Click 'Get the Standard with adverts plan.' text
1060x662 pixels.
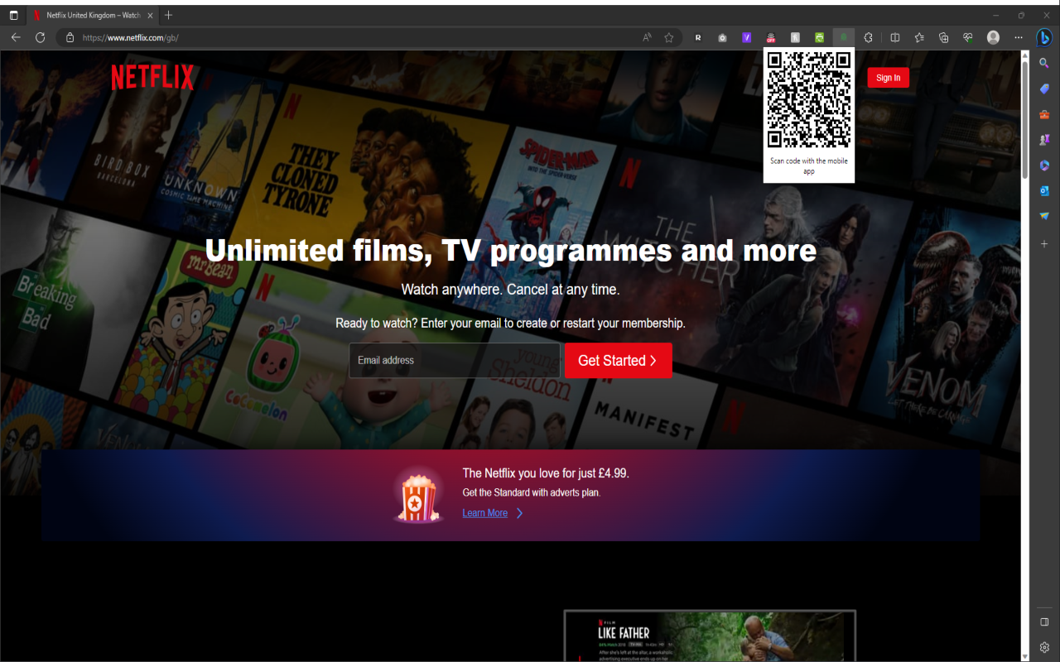532,492
